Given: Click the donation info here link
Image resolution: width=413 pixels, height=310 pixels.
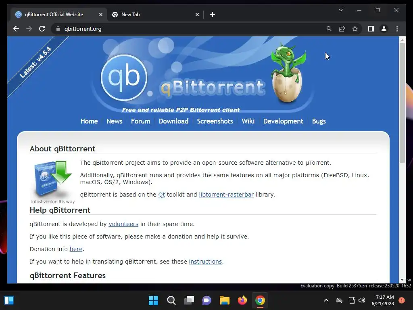Looking at the screenshot, I should pyautogui.click(x=76, y=249).
